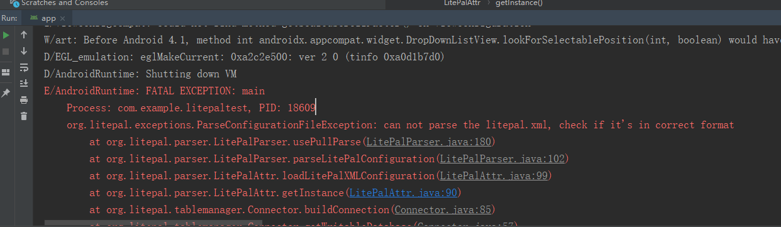
Task: Open Connector.java:85 stack link
Action: pos(443,209)
